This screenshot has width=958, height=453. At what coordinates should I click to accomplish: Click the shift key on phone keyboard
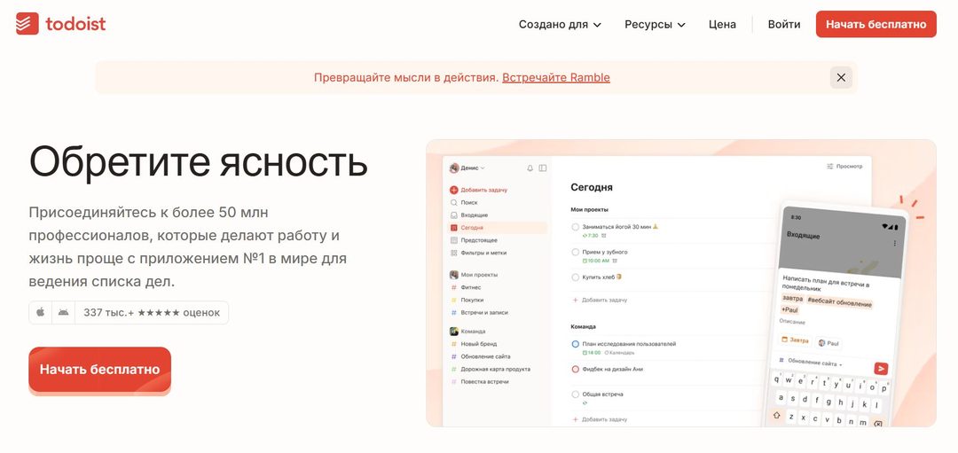point(776,415)
